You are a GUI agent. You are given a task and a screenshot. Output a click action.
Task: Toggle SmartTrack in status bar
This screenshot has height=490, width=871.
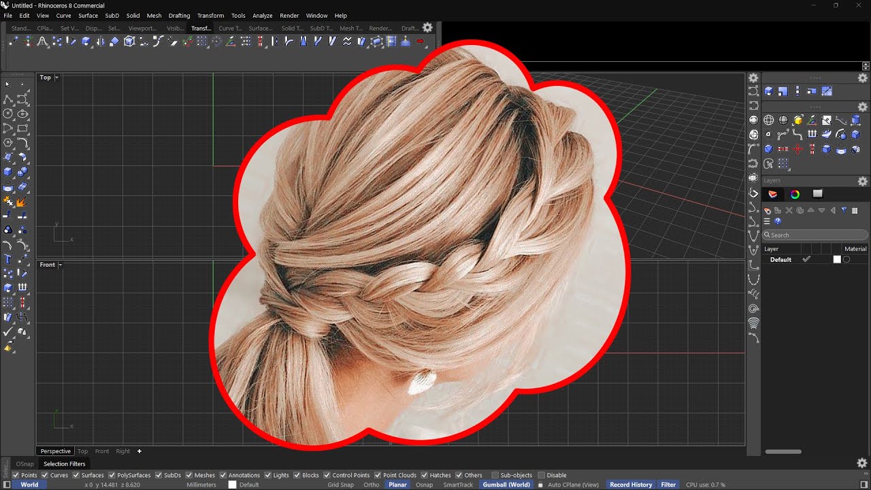point(458,485)
